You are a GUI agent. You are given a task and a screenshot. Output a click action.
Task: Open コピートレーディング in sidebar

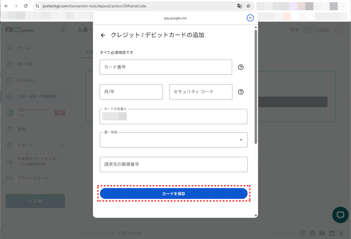[x=32, y=113]
